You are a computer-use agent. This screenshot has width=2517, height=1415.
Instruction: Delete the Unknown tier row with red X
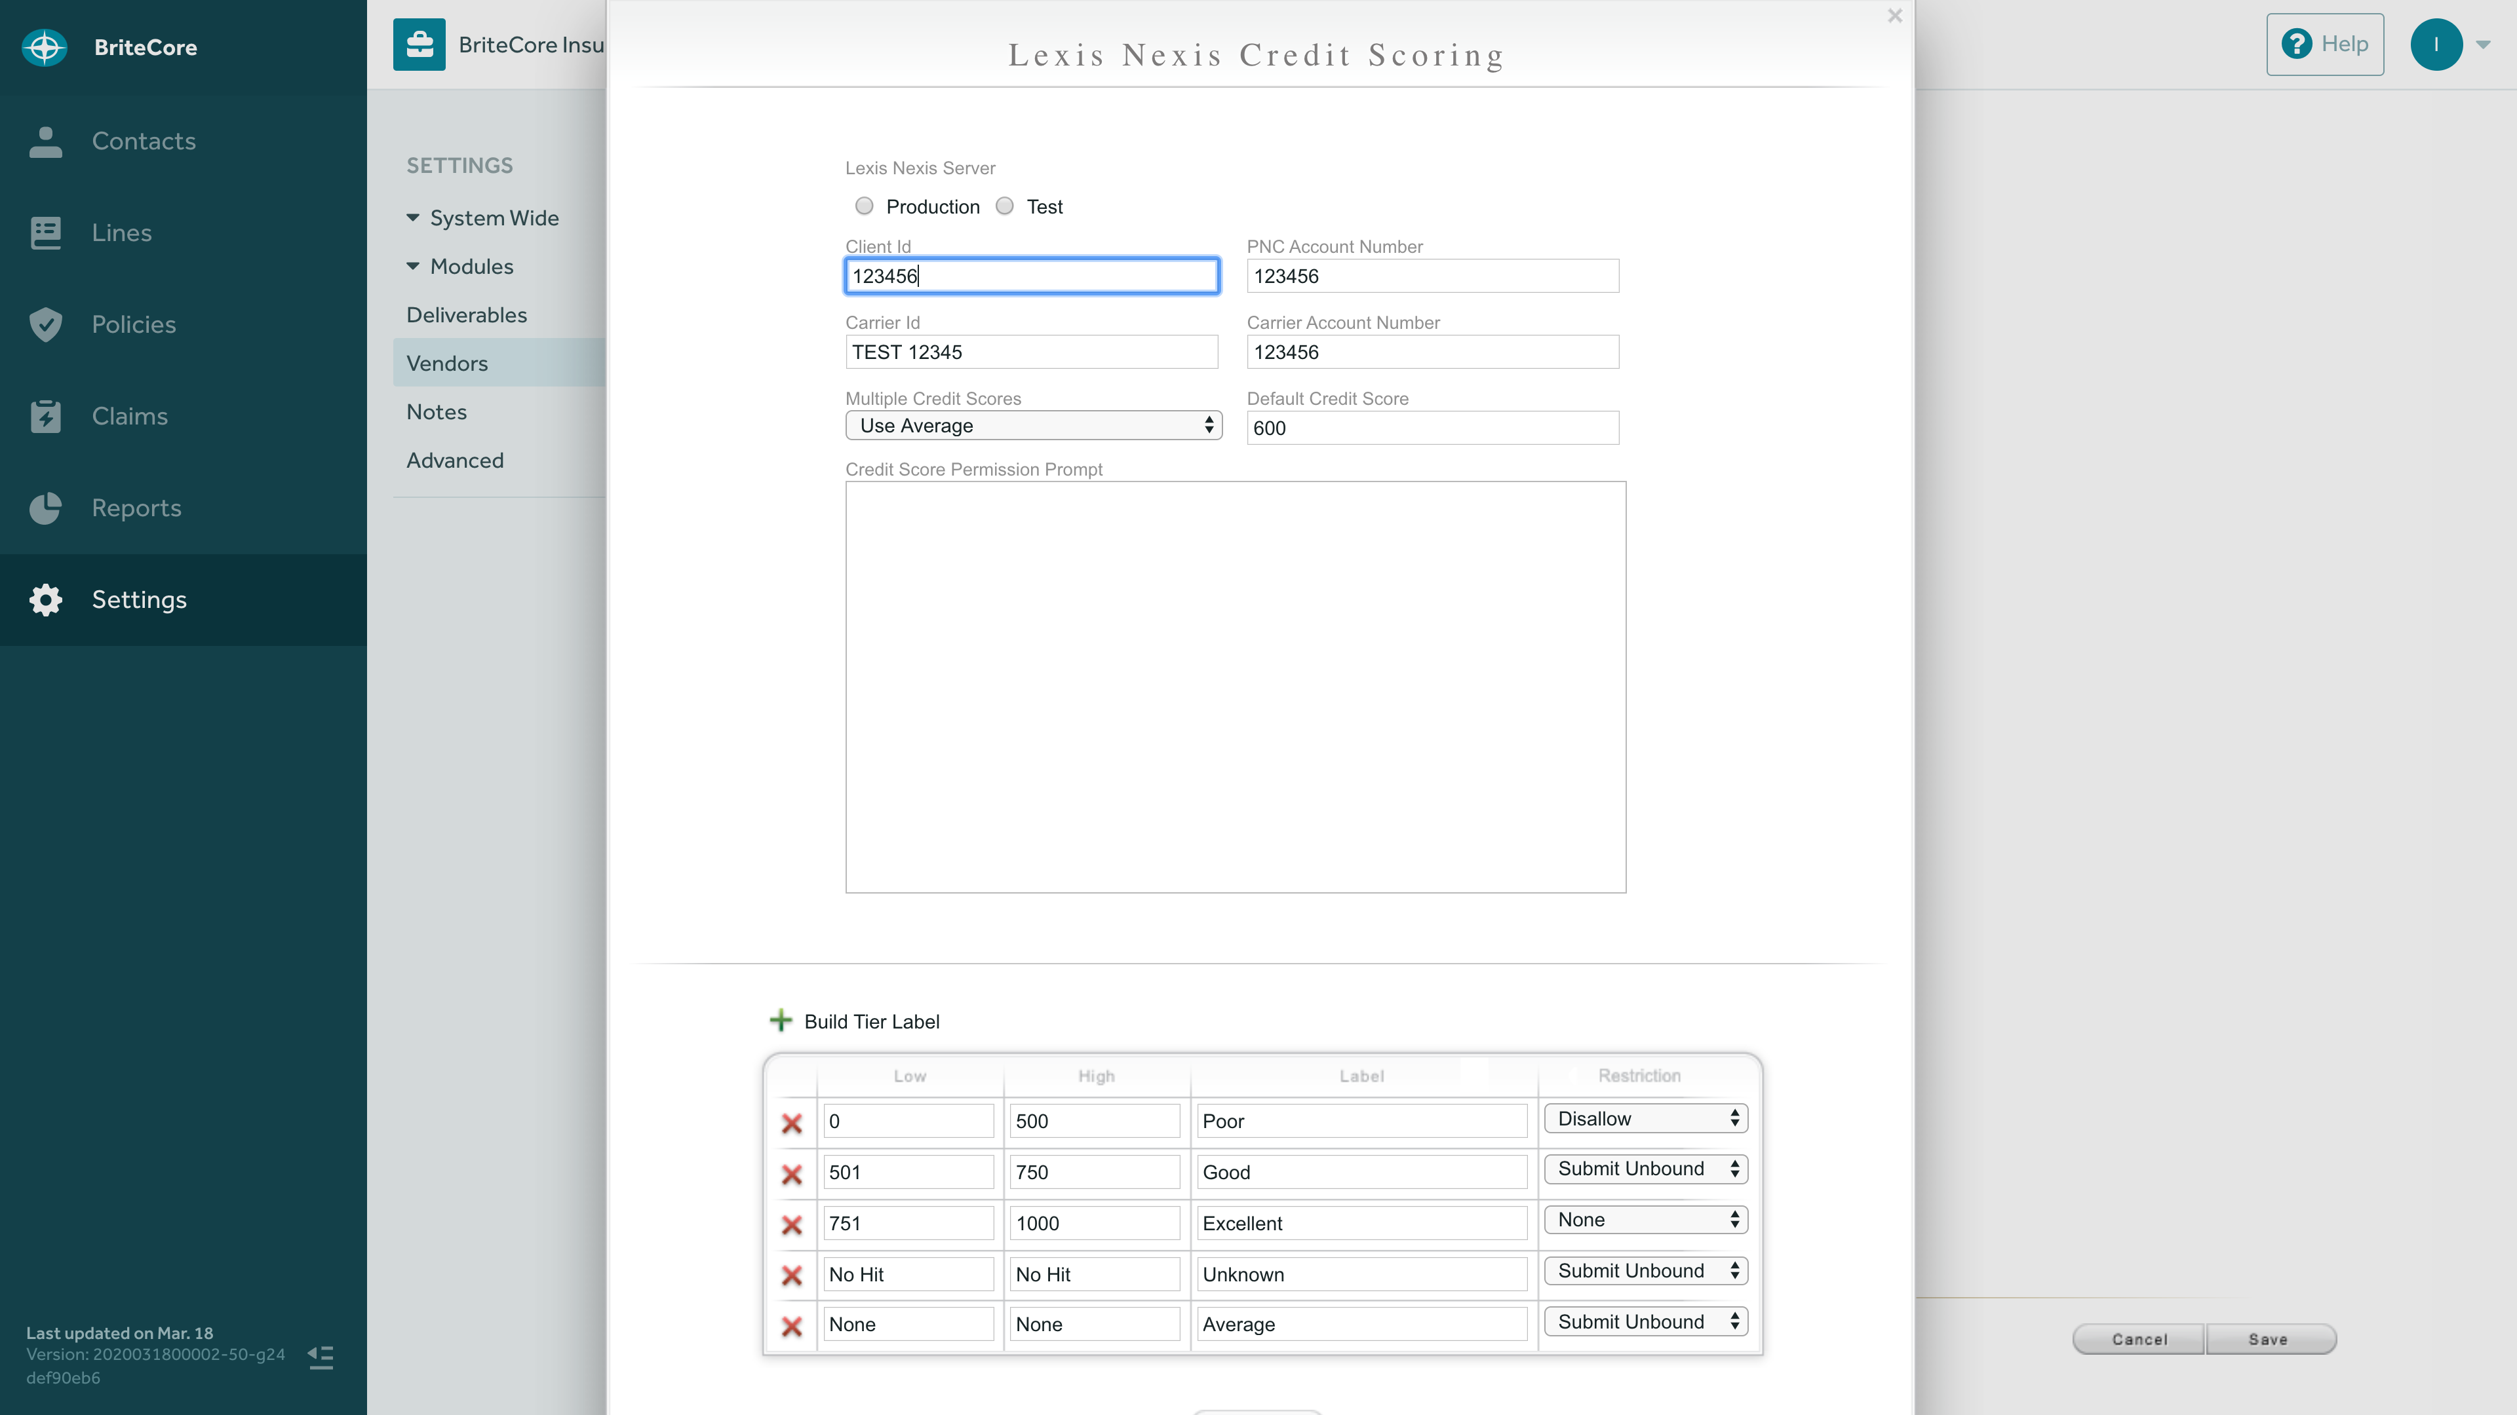tap(791, 1275)
